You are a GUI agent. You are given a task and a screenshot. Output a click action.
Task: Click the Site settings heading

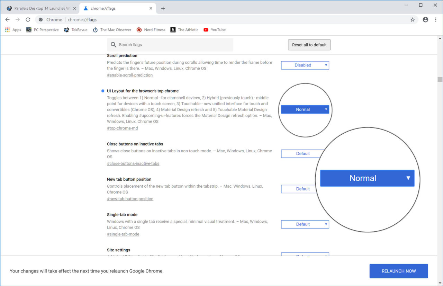119,250
